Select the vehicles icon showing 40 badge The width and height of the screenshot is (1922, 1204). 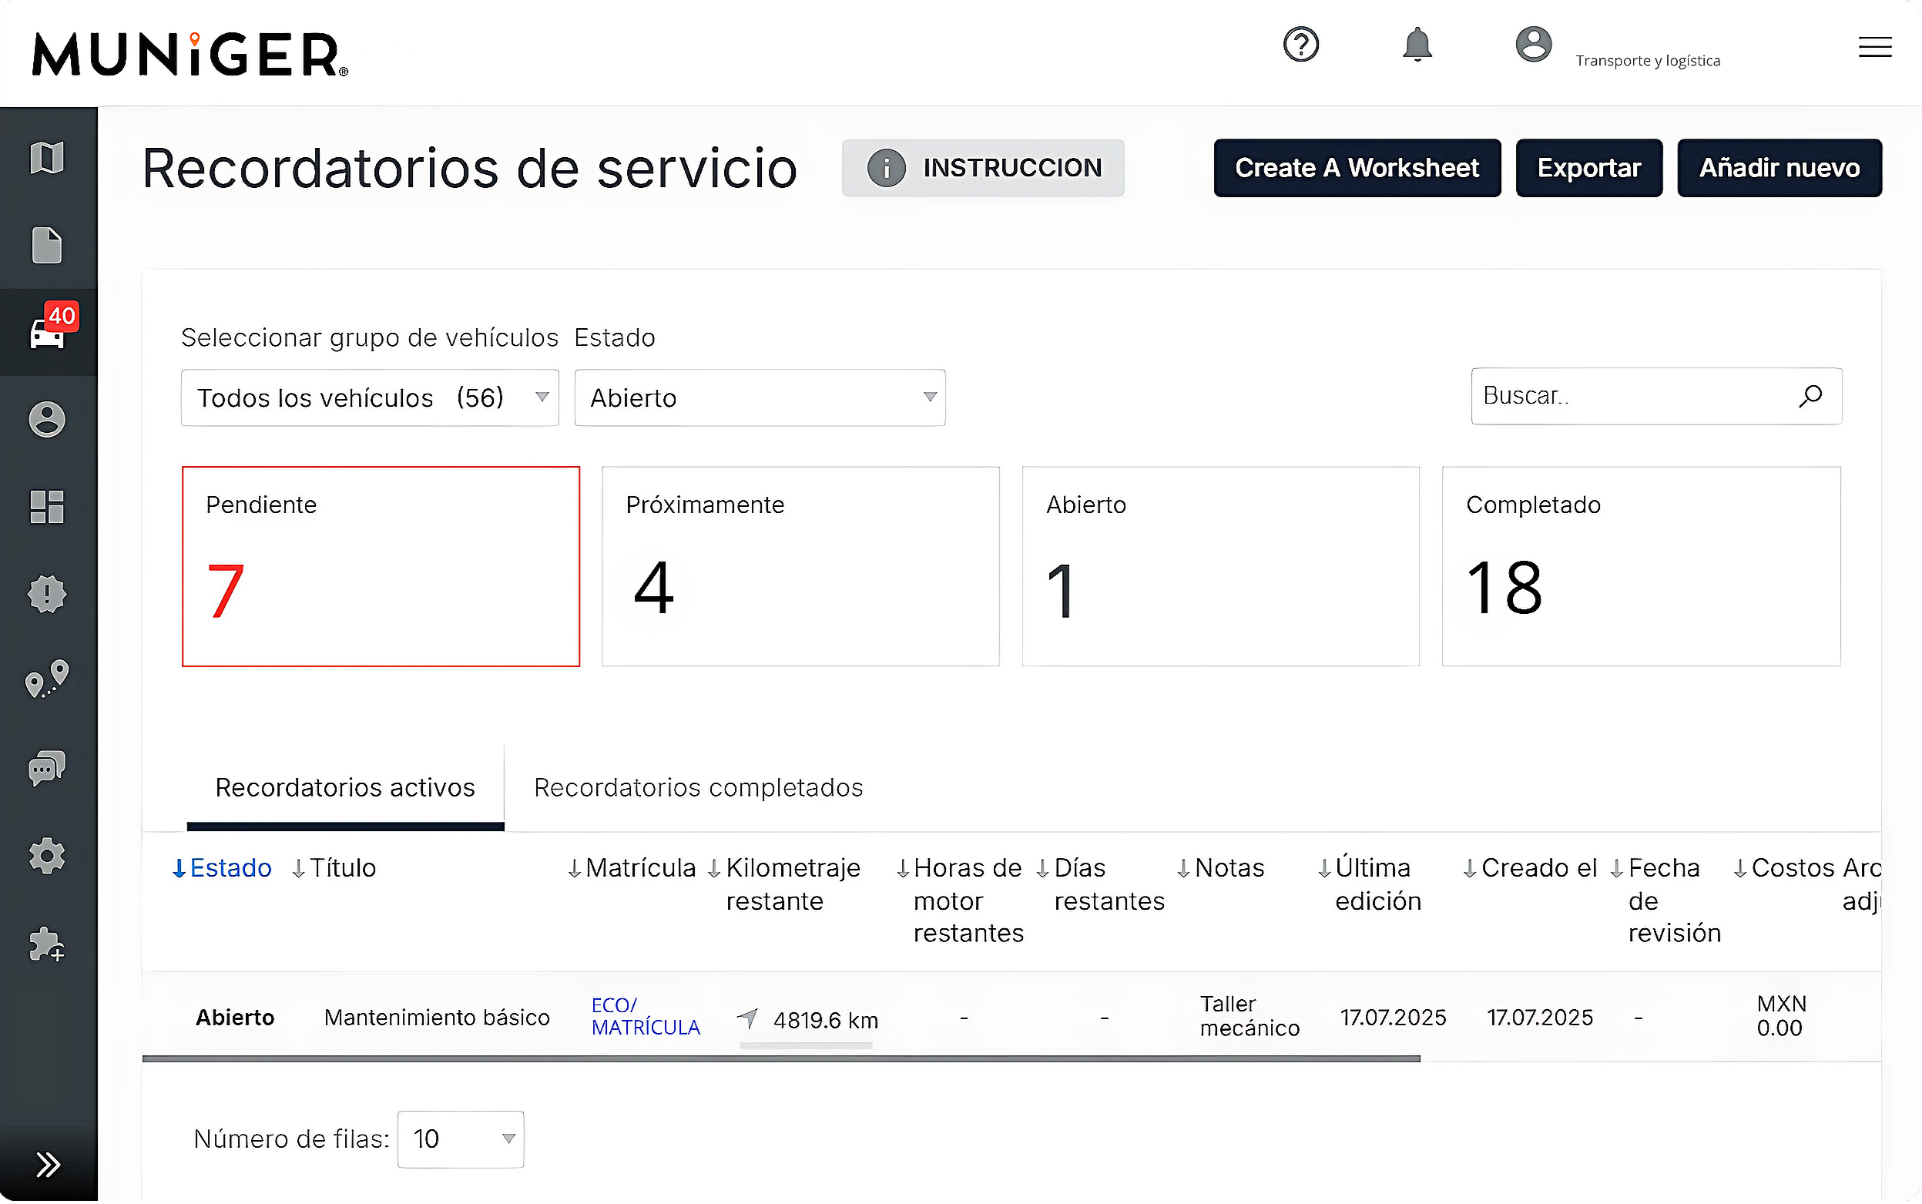coord(47,333)
